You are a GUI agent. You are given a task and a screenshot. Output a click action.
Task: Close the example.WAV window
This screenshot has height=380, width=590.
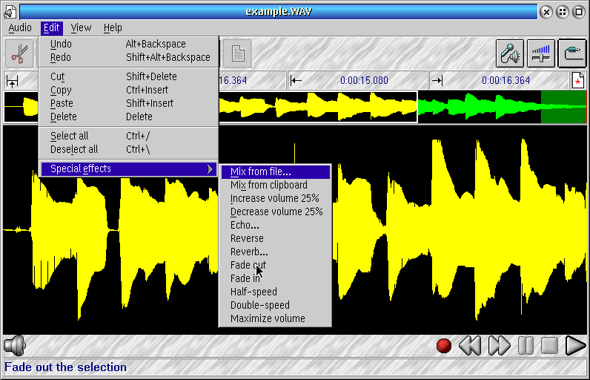pyautogui.click(x=546, y=12)
